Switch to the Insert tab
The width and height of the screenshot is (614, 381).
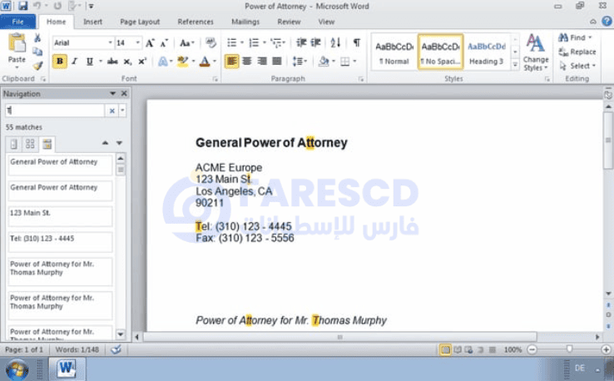tap(93, 22)
